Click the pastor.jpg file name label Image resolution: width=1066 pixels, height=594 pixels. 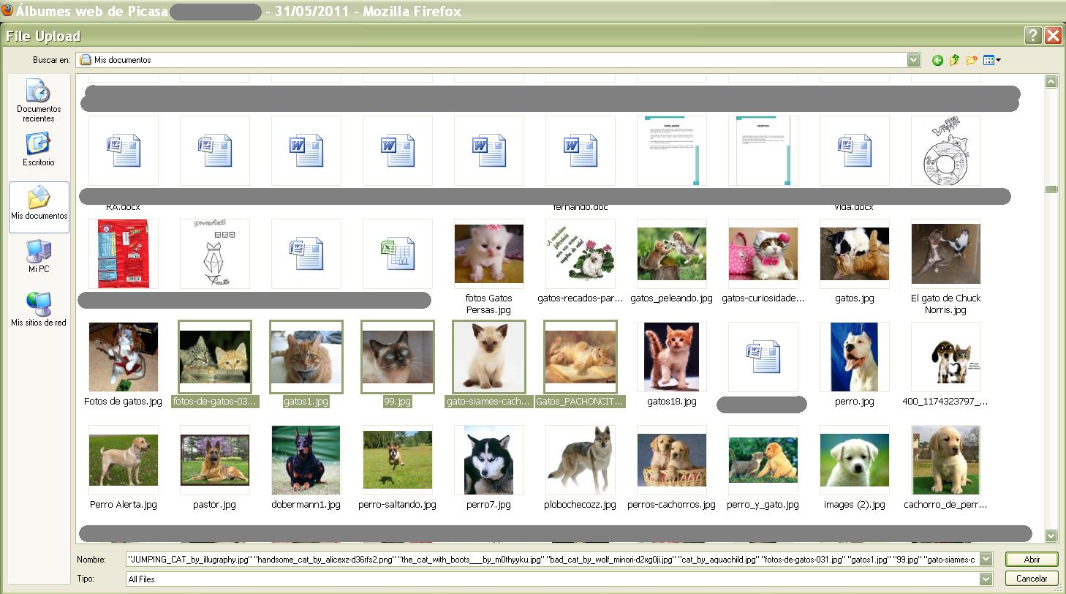215,505
